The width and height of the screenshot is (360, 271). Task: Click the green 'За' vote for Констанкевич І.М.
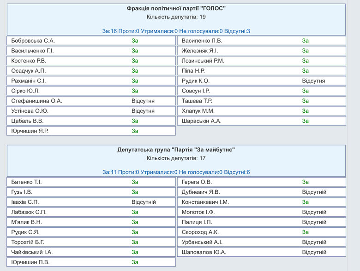306,202
